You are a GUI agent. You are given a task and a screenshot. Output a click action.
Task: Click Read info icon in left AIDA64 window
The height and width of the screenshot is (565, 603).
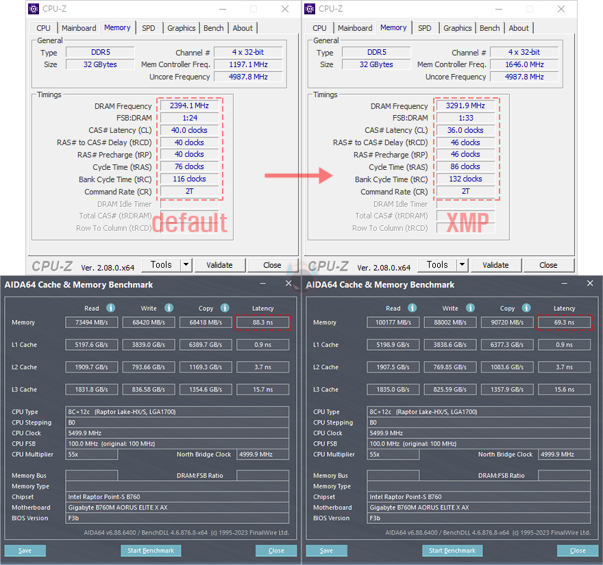pos(111,308)
